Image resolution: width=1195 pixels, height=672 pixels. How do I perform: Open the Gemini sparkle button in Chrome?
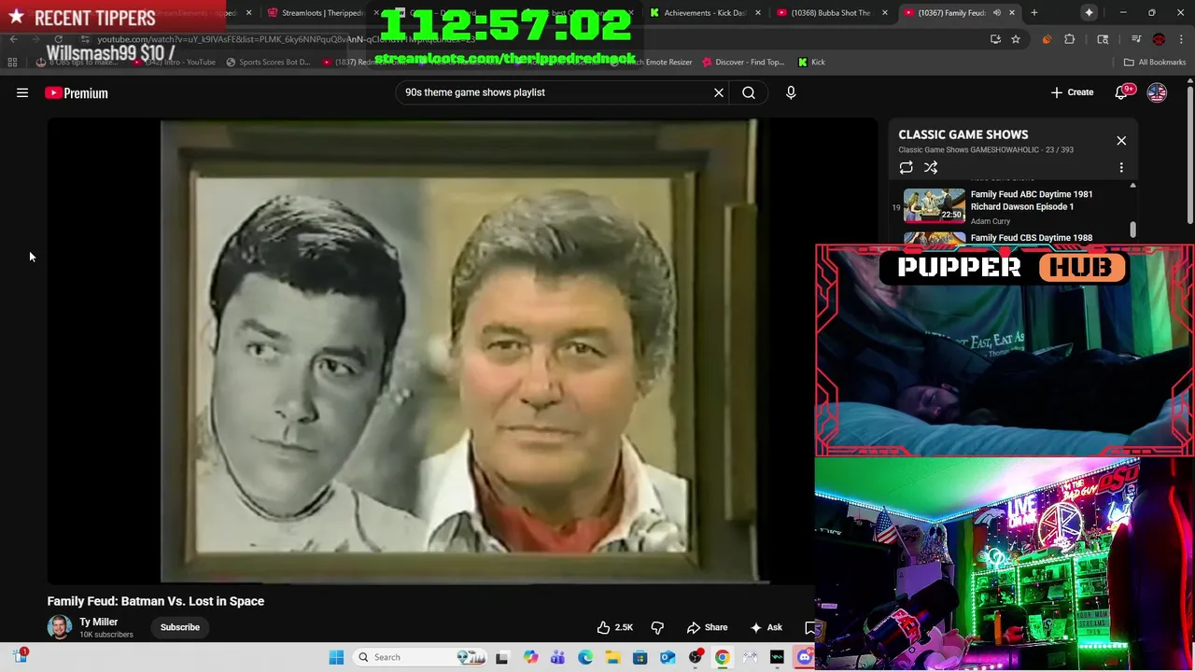click(x=1090, y=12)
